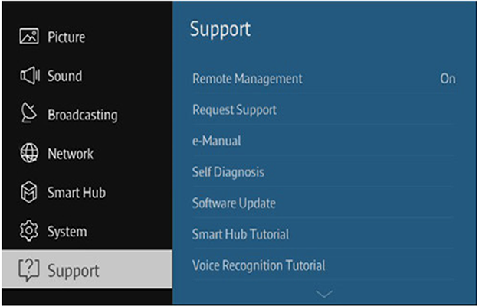Select Picture in the left menu

pyautogui.click(x=66, y=37)
